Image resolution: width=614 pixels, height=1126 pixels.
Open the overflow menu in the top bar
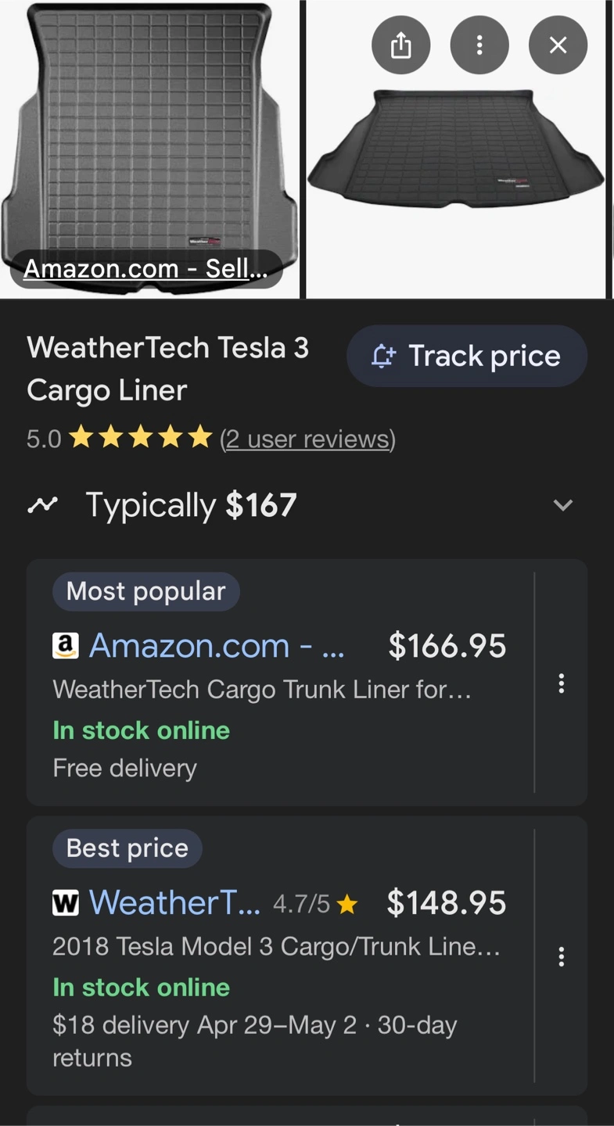(x=479, y=45)
